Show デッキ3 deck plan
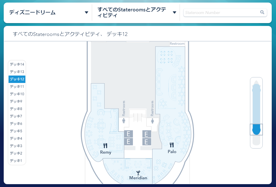Viewport: 276px width, 187px height. tap(17, 146)
